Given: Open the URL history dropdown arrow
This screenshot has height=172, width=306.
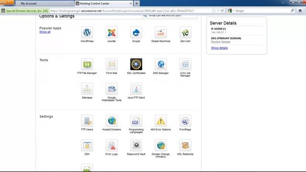Looking at the screenshot, I should 219,11.
